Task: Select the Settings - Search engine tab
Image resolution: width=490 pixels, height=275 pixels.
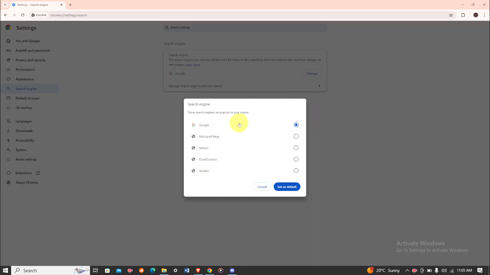Action: coord(37,5)
